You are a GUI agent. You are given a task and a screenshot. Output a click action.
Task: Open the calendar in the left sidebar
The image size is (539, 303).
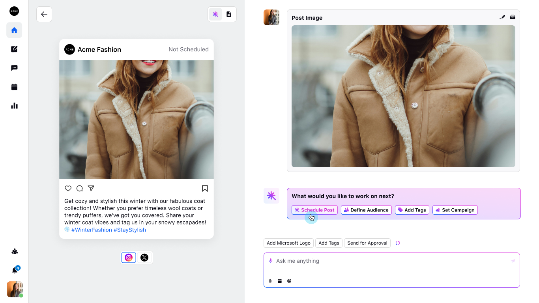tap(14, 87)
